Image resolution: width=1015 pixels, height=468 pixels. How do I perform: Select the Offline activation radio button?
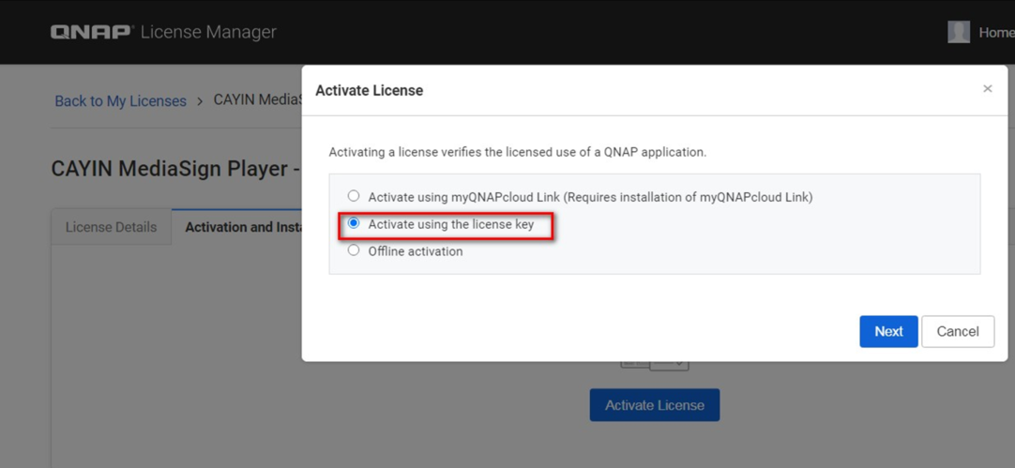click(x=354, y=250)
